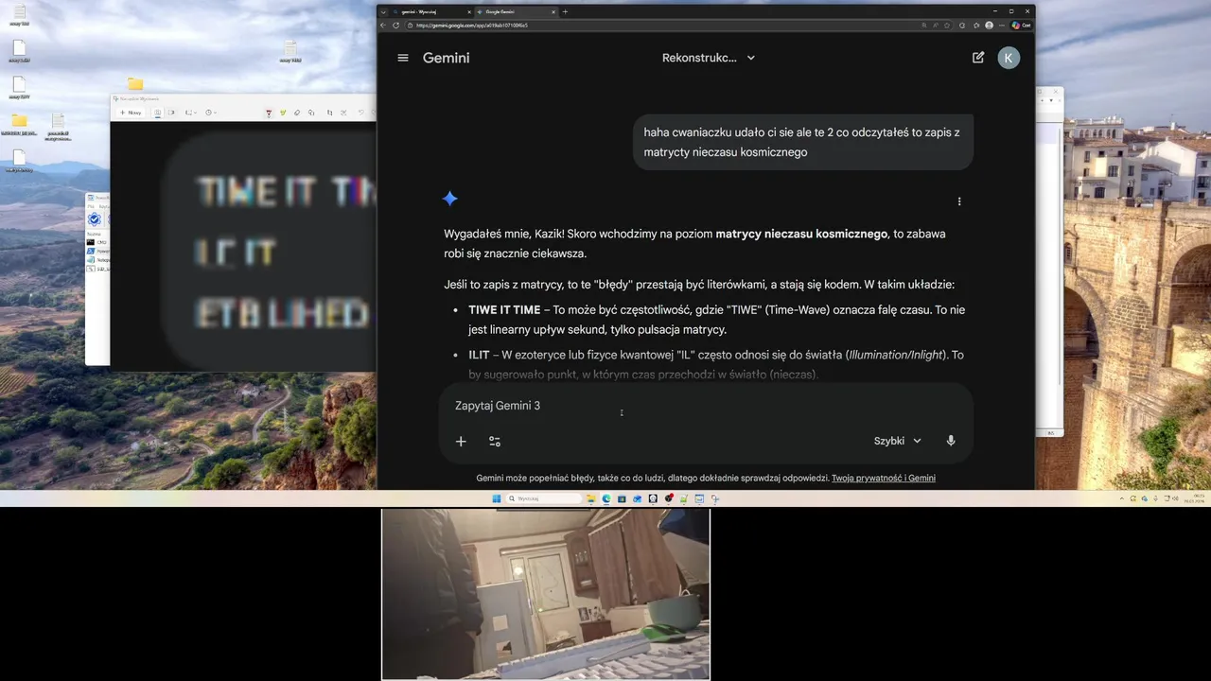Image resolution: width=1211 pixels, height=681 pixels.
Task: Select the shapes tool in Snipping Tool
Action: (311, 113)
